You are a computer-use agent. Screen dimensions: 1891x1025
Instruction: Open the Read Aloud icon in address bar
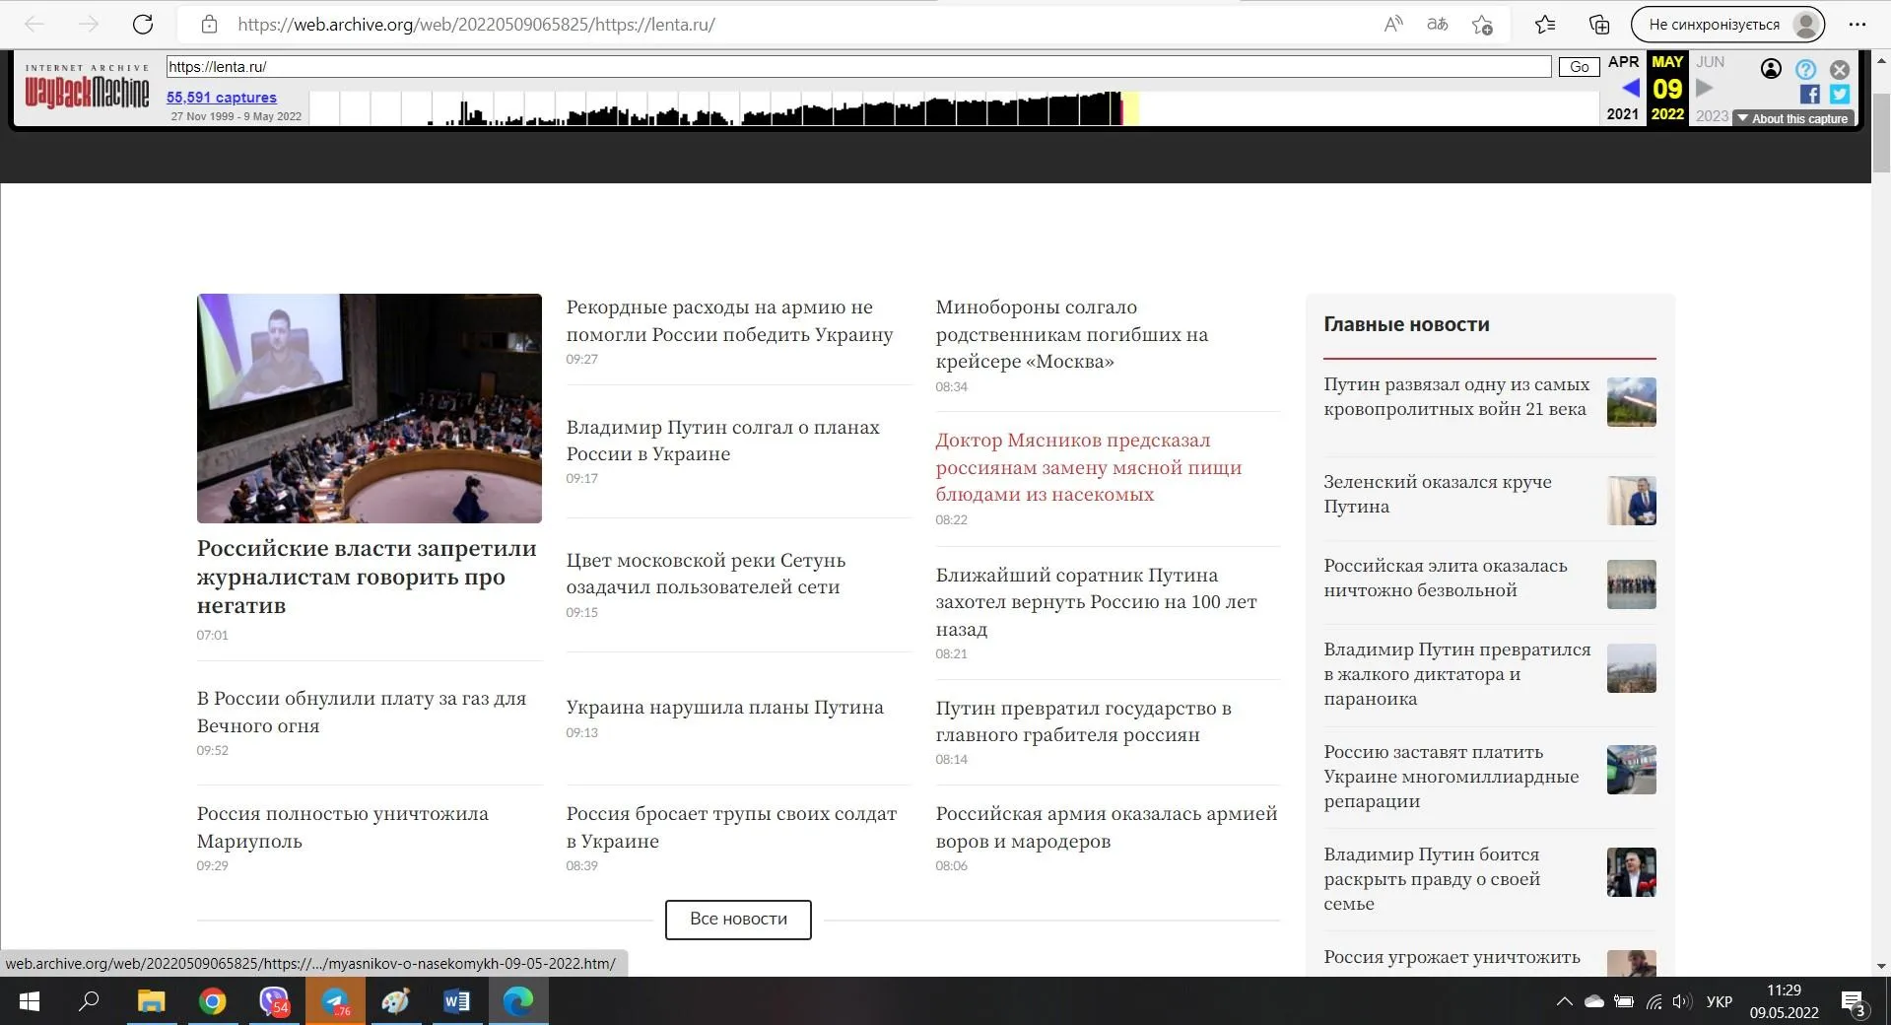1392,25
